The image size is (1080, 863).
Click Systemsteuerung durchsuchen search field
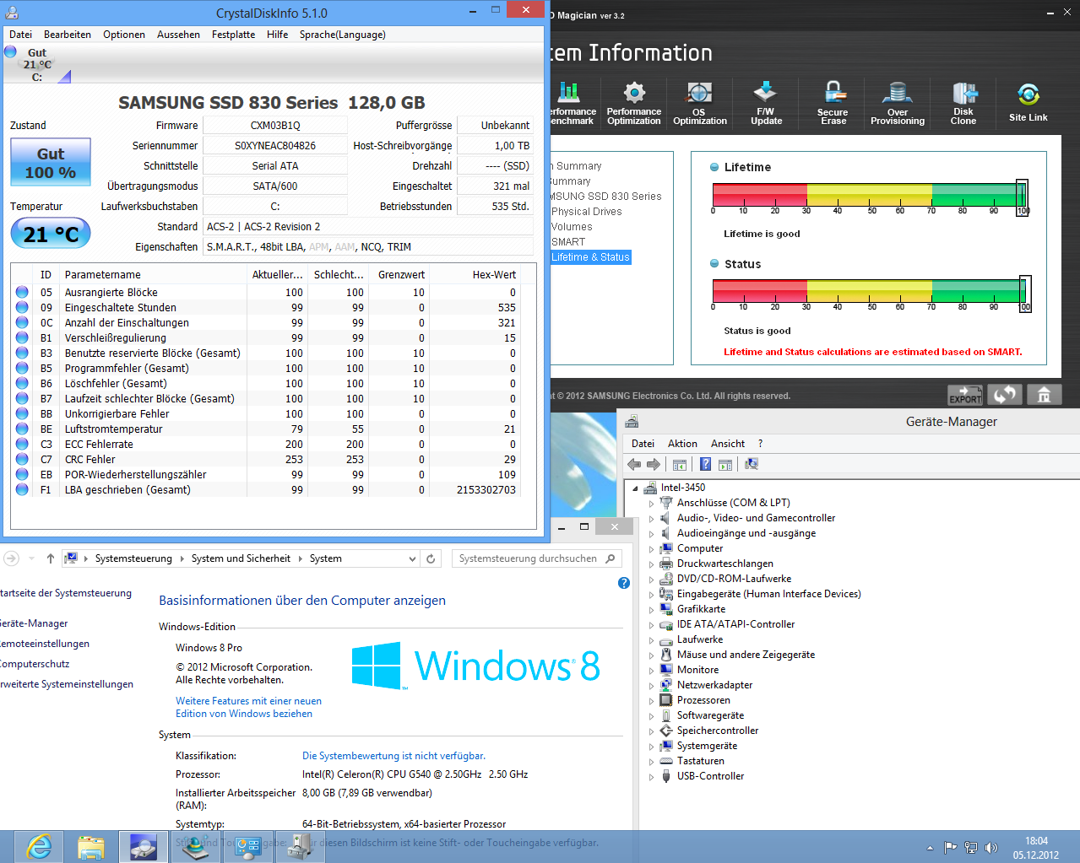(537, 558)
